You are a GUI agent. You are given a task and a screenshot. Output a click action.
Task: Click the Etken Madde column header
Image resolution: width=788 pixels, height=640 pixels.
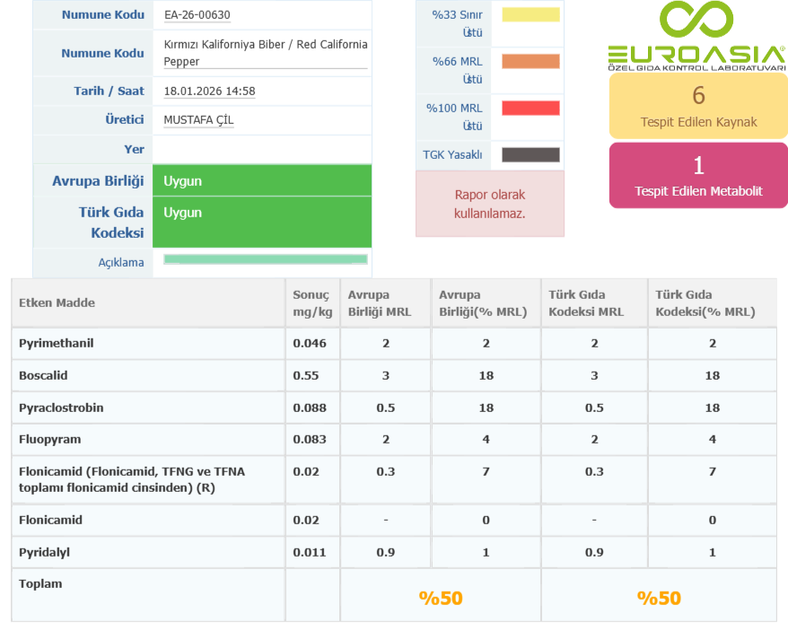click(x=57, y=303)
